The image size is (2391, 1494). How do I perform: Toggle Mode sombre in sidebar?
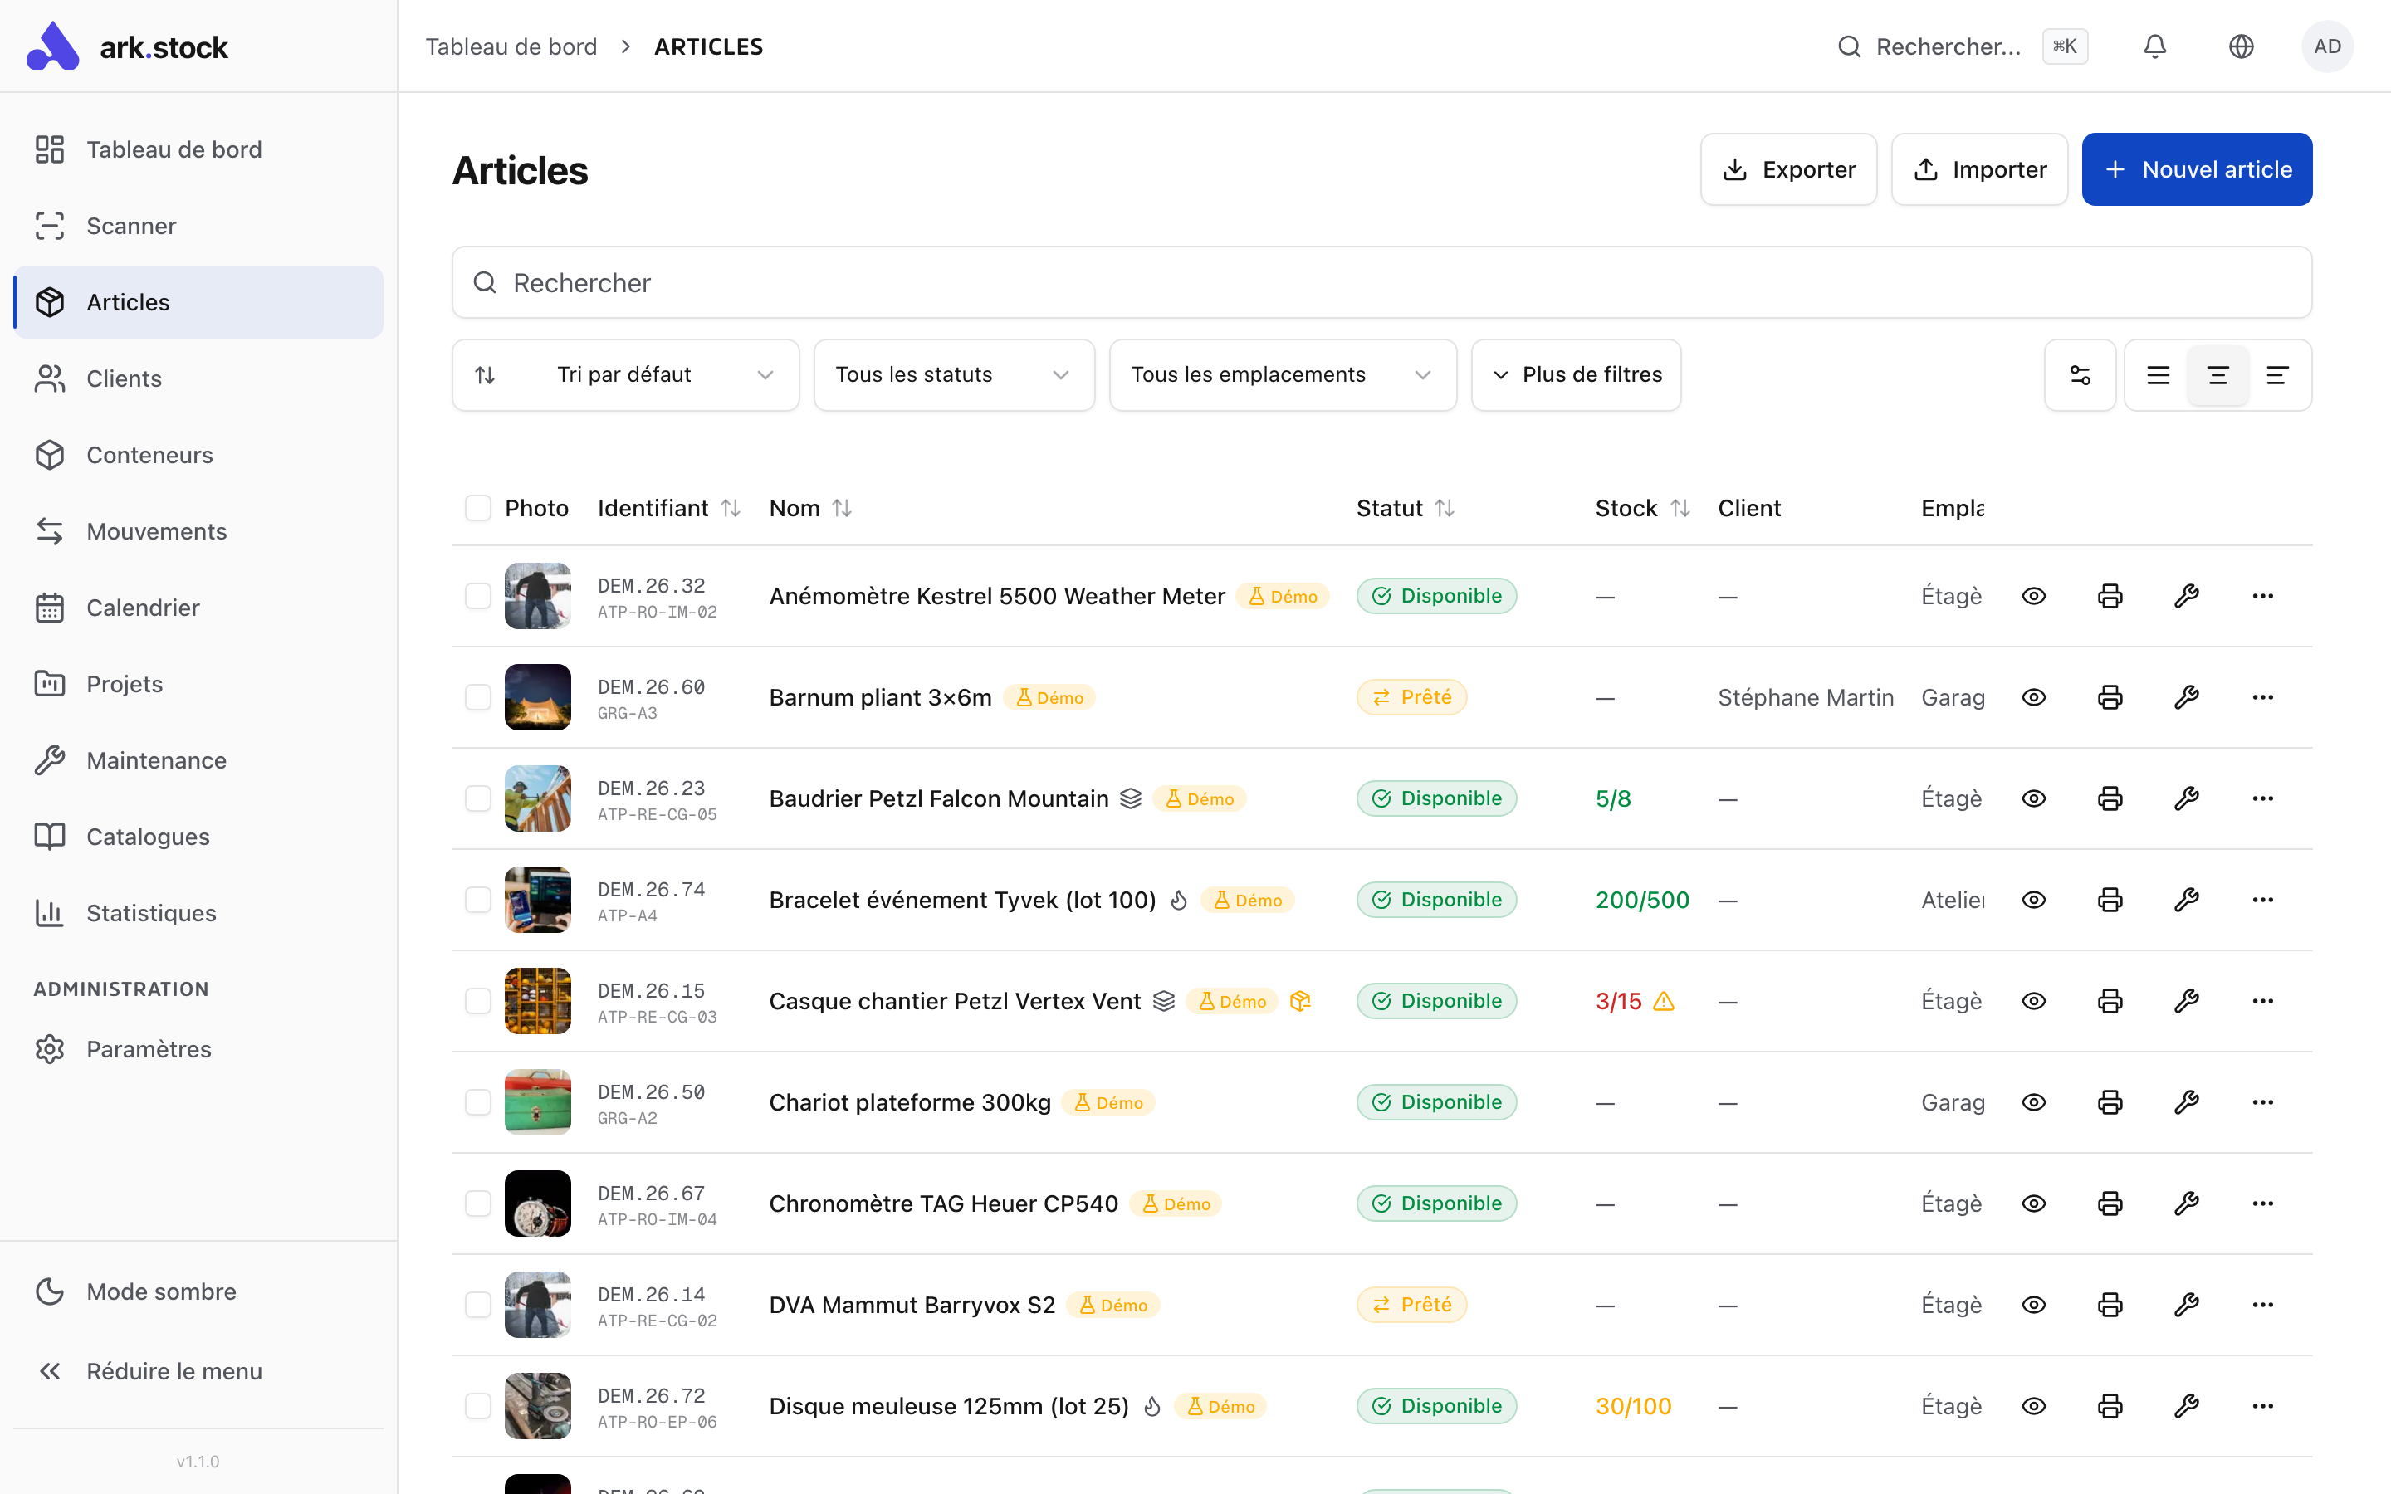(x=161, y=1291)
